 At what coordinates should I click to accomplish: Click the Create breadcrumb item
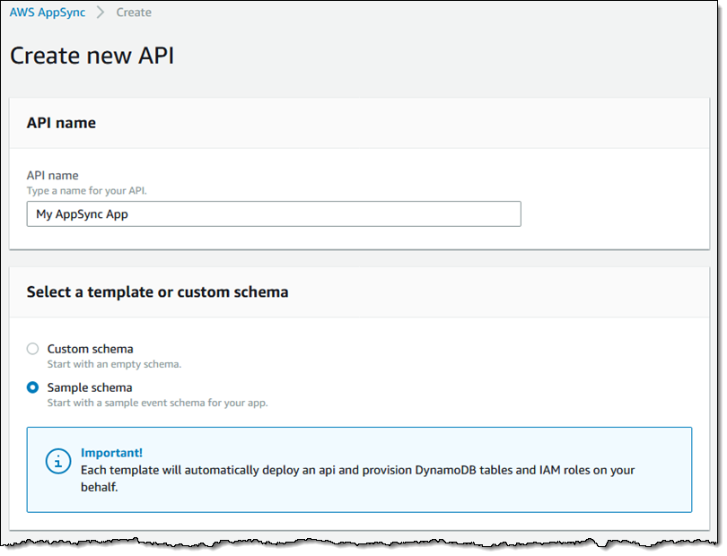[x=134, y=13]
